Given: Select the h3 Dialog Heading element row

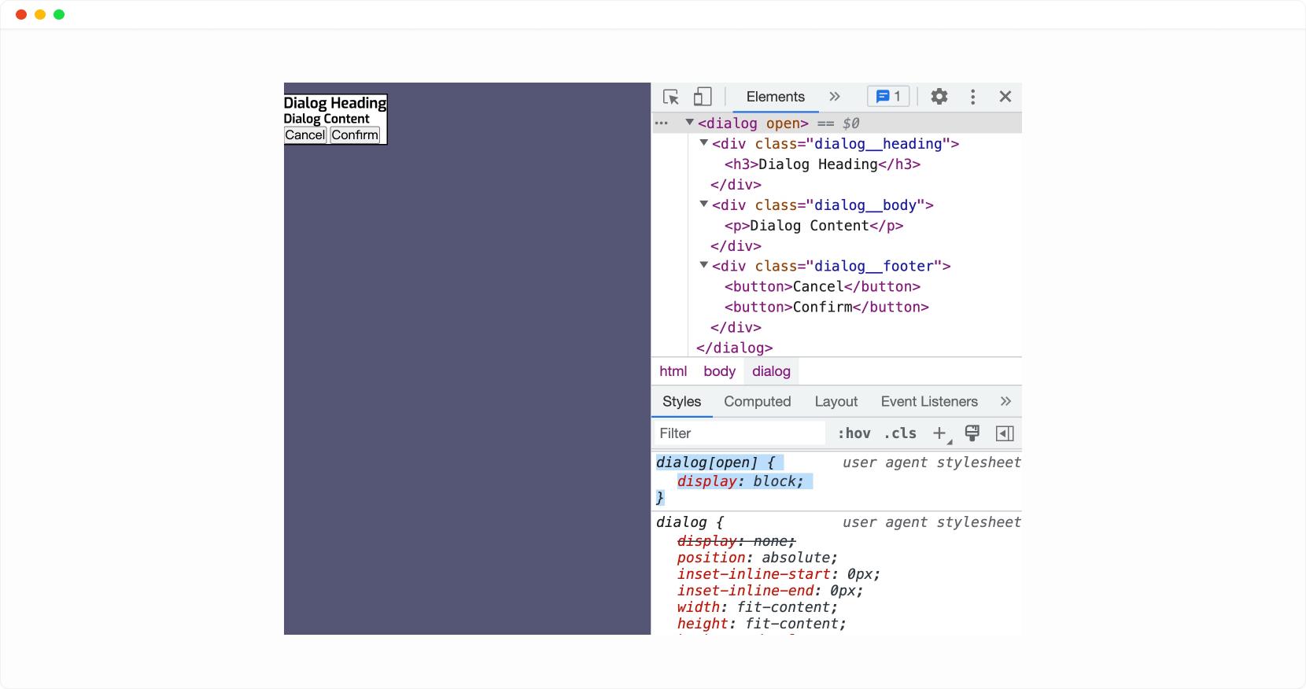Looking at the screenshot, I should point(822,164).
